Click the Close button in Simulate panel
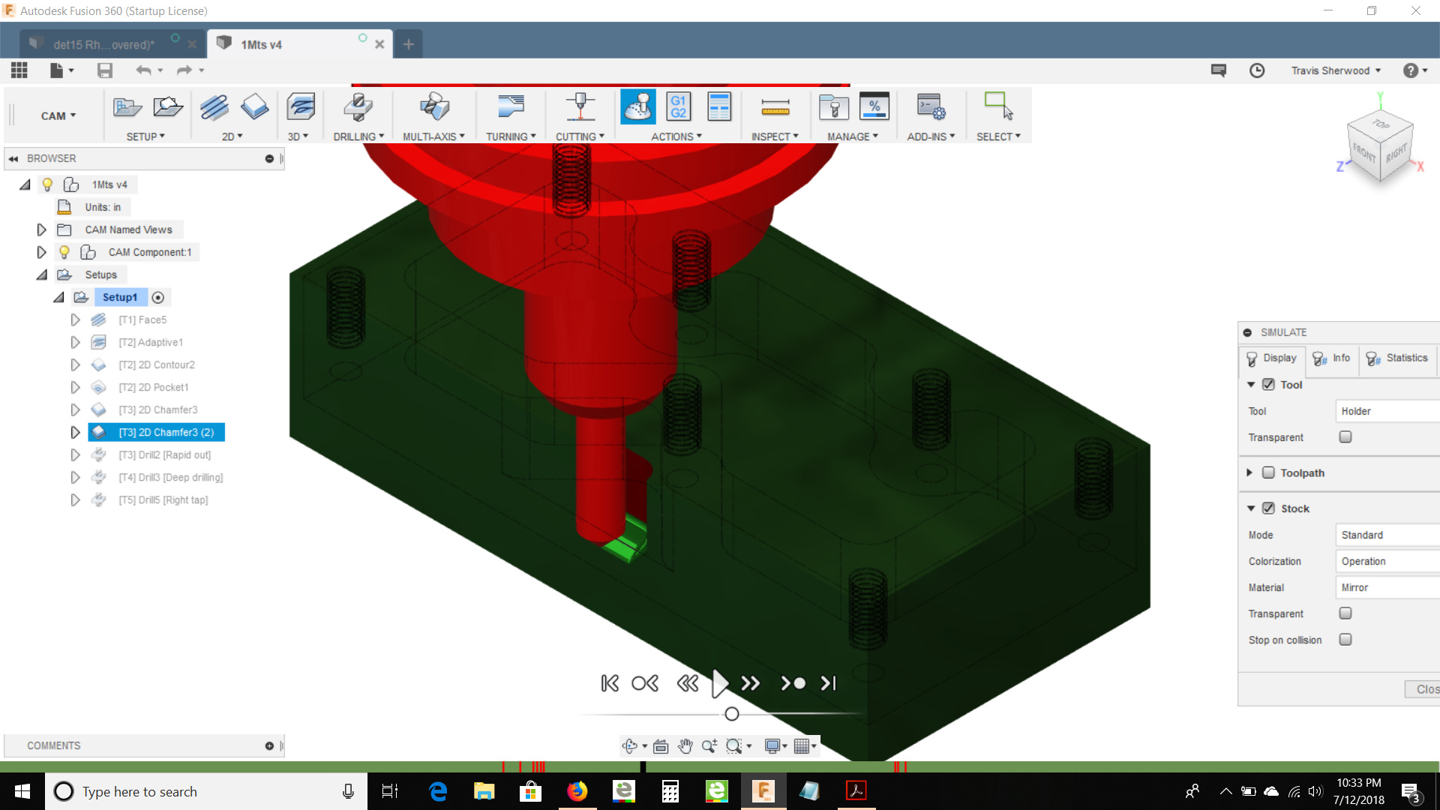Screen dimensions: 1440x810 coord(1426,689)
